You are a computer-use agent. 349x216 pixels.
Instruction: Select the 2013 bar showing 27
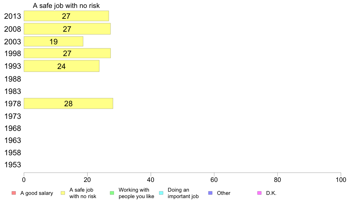pos(66,16)
